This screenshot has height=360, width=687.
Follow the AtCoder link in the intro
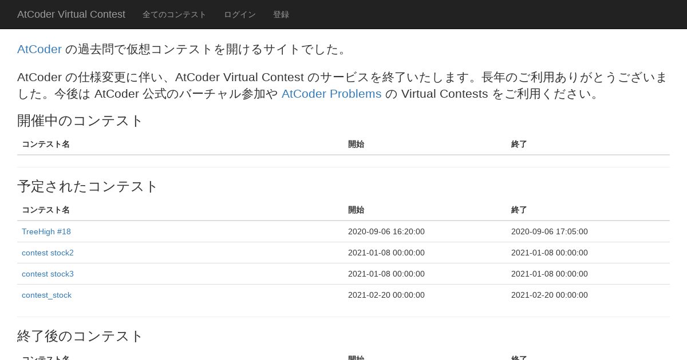click(x=40, y=49)
